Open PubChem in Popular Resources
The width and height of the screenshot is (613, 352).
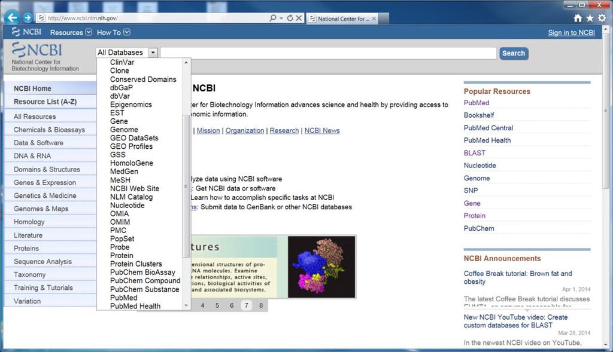coord(479,228)
